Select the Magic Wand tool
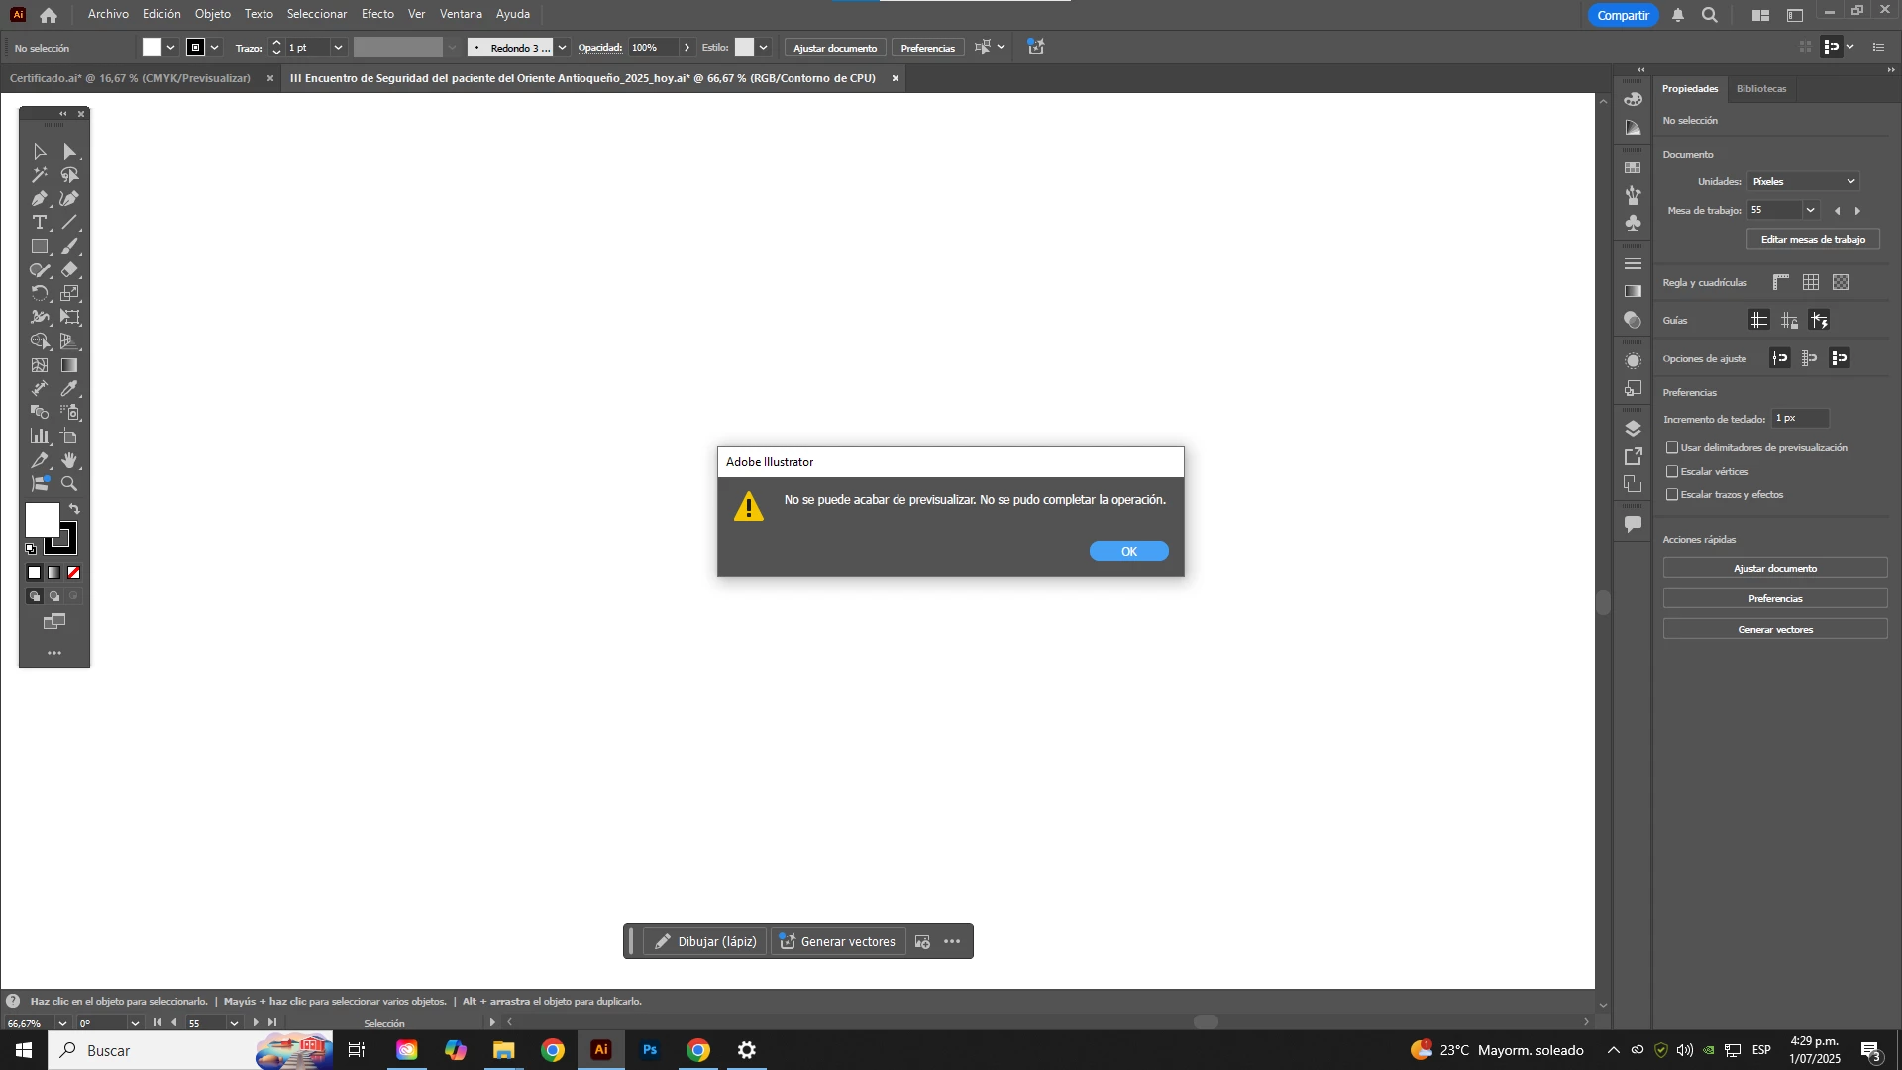1902x1070 pixels. pos(39,175)
